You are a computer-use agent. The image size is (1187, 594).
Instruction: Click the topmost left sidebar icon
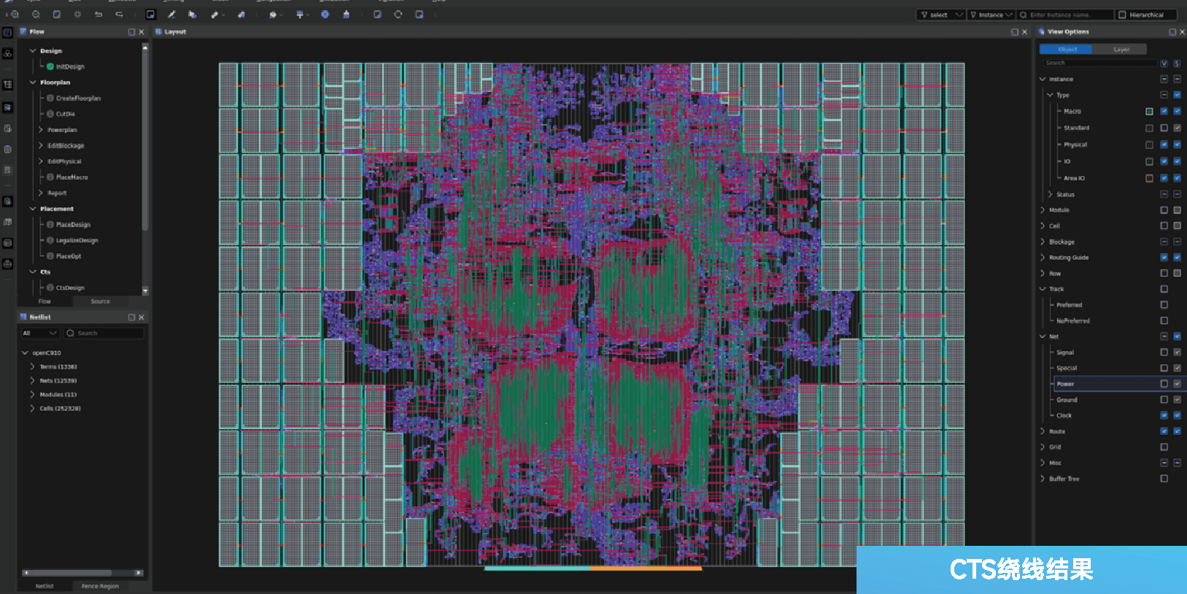7,33
